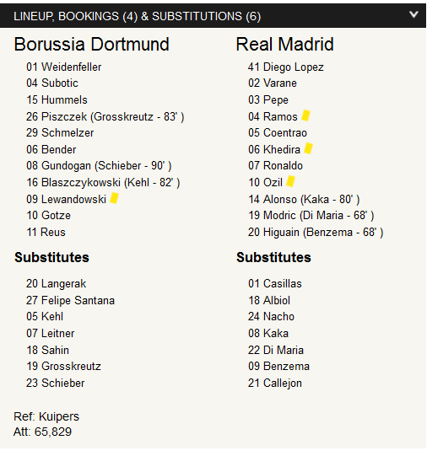
Task: Select Dortmund substitute 18 Sahin
Action: coord(47,350)
